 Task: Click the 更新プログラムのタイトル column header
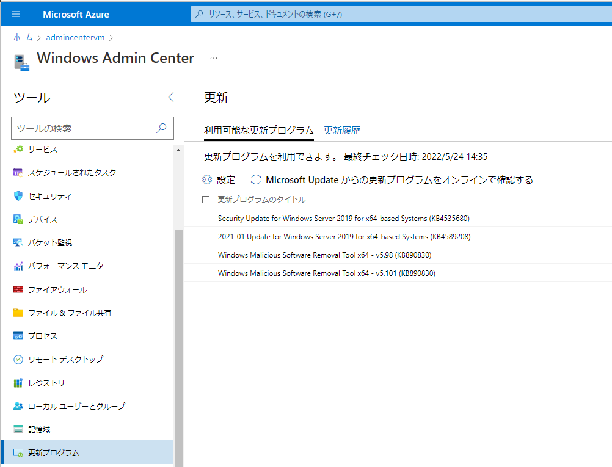[261, 200]
